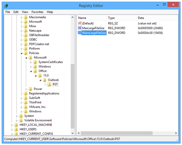
Task: Click the OBFileShredder folder icon
Action: tap(26, 35)
